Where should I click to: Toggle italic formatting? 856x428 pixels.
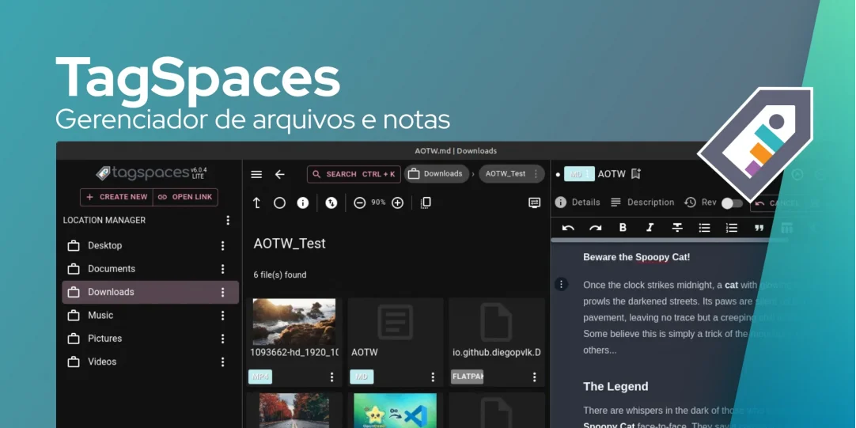click(x=650, y=228)
